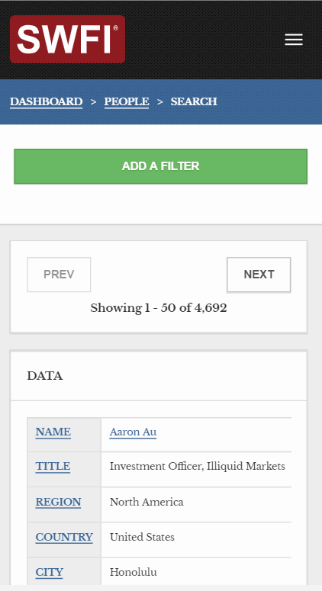This screenshot has height=591, width=322.
Task: Click the 'United States' country value
Action: (142, 537)
